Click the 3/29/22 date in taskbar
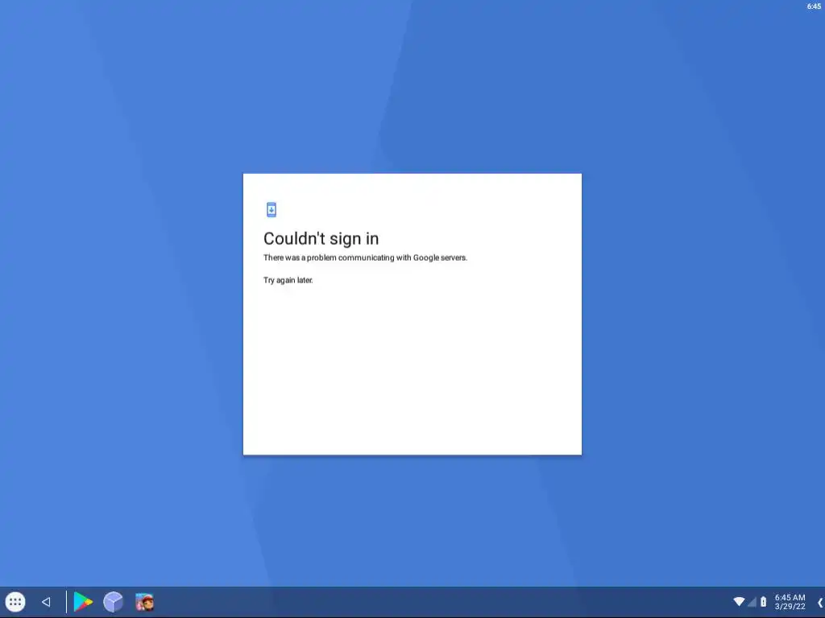Image resolution: width=825 pixels, height=618 pixels. coord(790,607)
